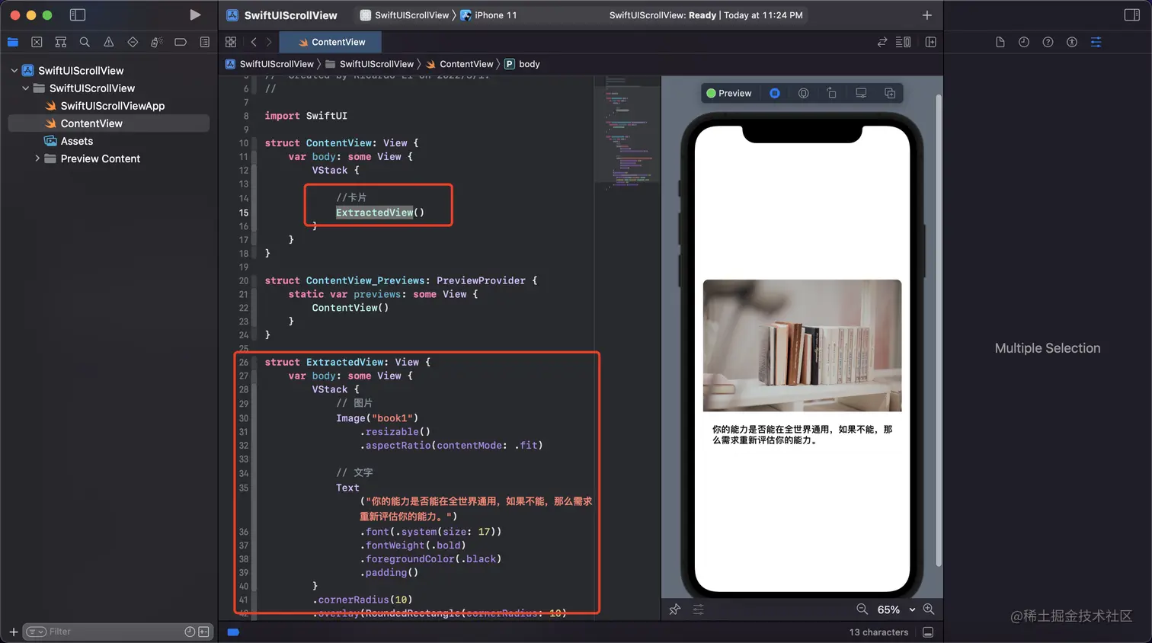
Task: Show the Quick Help inspector
Action: point(1048,42)
